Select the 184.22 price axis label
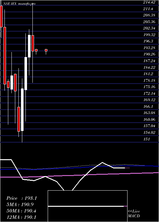This screenshot has width=159, height=222. point(149,67)
